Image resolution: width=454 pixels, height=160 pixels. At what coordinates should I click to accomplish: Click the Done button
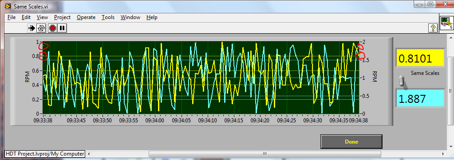(x=351, y=142)
